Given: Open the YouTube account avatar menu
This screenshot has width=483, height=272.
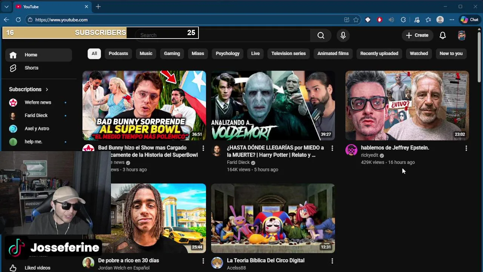Looking at the screenshot, I should point(461,35).
